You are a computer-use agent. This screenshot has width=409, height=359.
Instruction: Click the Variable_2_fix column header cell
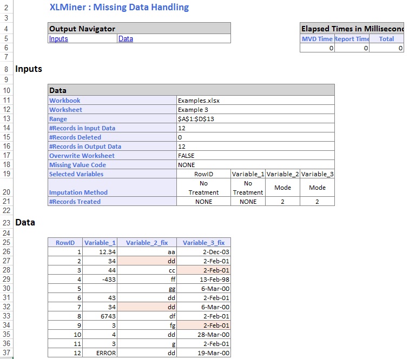(147, 243)
